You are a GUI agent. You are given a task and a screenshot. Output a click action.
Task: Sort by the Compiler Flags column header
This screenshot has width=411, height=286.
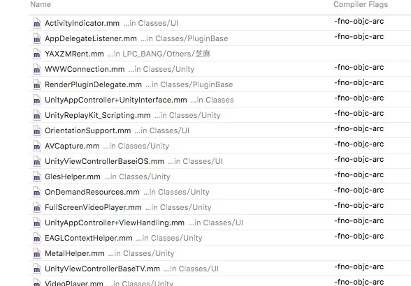[x=361, y=4]
